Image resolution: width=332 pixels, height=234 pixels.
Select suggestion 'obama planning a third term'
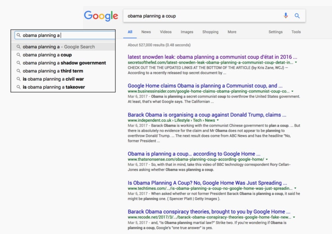point(63,71)
